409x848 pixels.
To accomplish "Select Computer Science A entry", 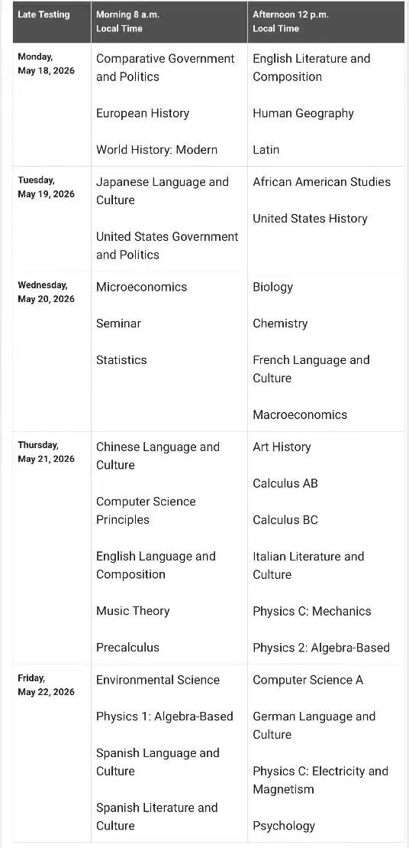I will pyautogui.click(x=308, y=680).
